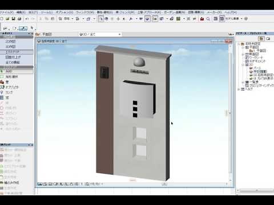Open the 編集 menu
This screenshot has height=205, width=274.
point(21,13)
